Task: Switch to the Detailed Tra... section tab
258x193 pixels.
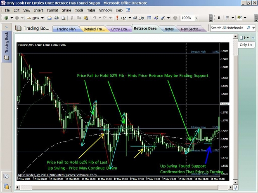Action: [x=94, y=29]
